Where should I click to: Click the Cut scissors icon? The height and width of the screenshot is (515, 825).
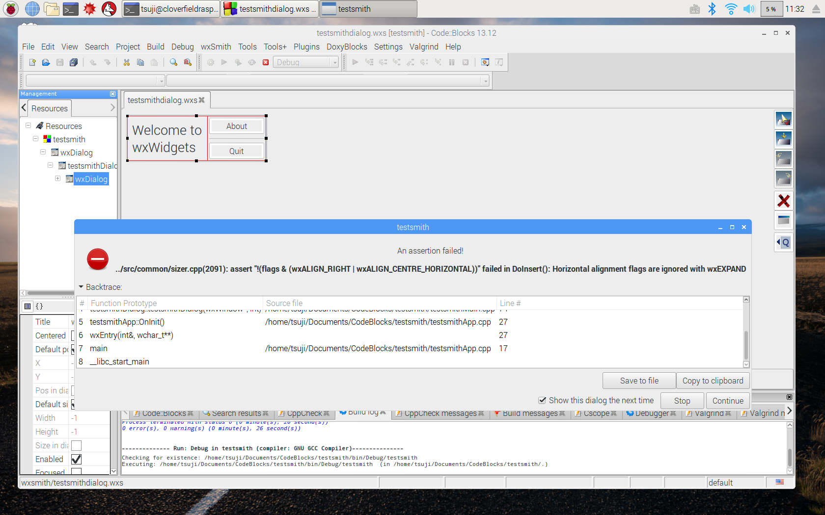click(x=127, y=62)
